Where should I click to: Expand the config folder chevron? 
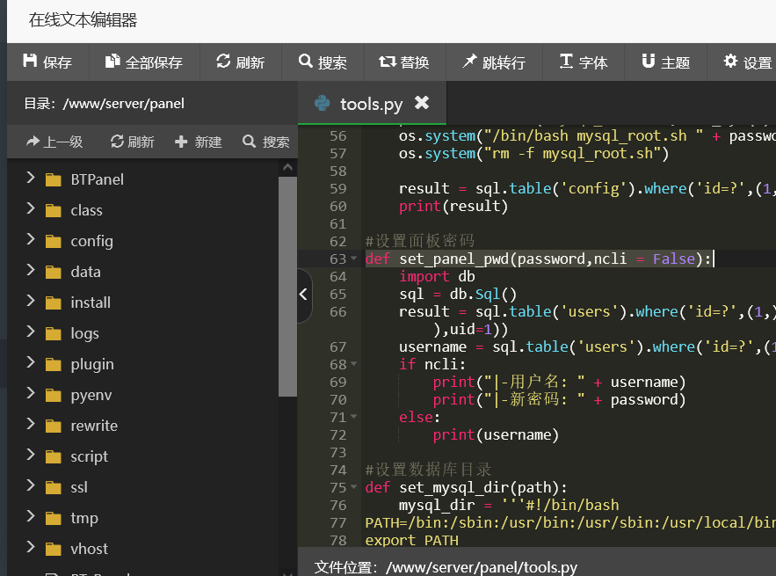pyautogui.click(x=31, y=240)
